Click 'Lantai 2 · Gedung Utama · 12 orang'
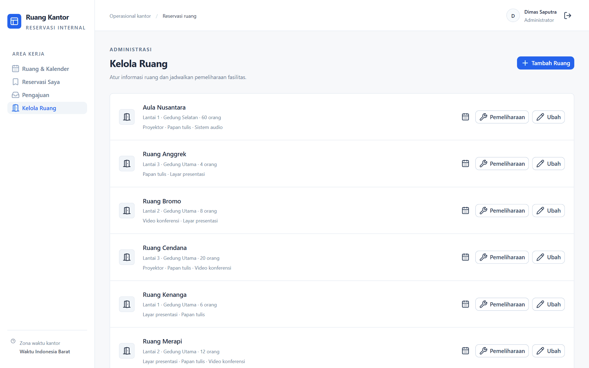This screenshot has height=368, width=589. point(181,352)
